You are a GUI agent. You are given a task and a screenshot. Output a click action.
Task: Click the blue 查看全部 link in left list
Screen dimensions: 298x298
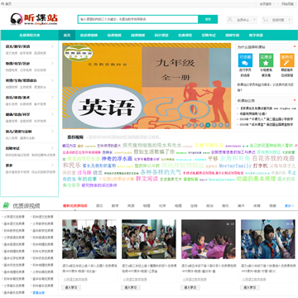pyautogui.click(x=38, y=292)
